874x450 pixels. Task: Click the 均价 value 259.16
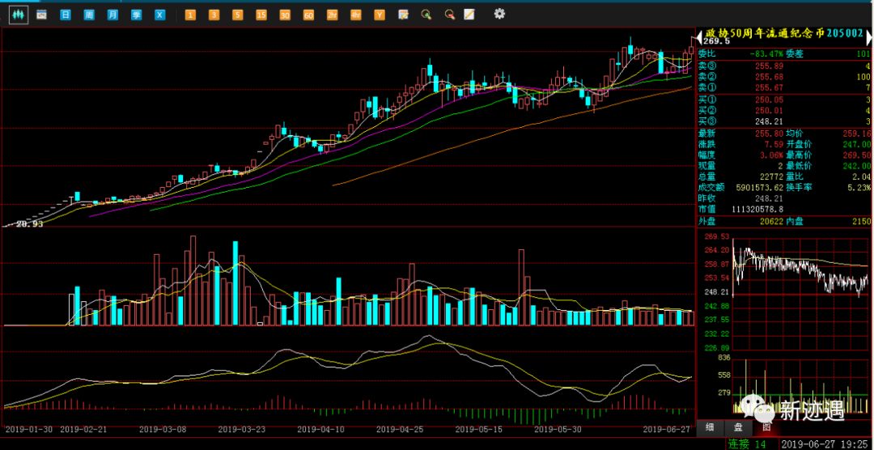(x=858, y=134)
